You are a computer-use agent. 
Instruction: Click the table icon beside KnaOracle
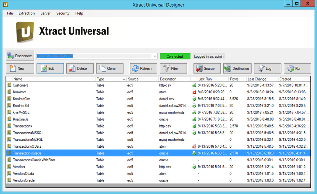(9, 119)
